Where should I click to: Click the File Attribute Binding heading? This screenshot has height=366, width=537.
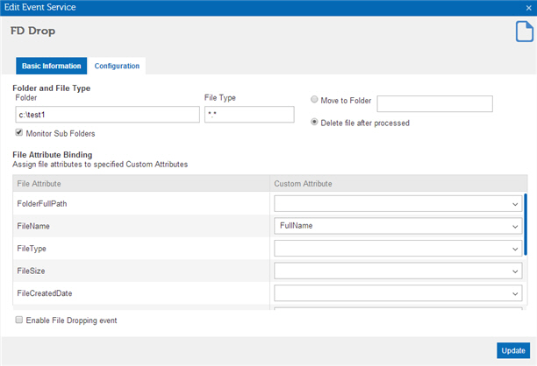tap(53, 155)
